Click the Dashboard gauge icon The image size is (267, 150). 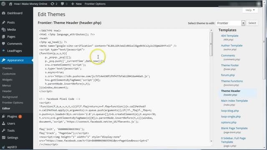(4, 13)
